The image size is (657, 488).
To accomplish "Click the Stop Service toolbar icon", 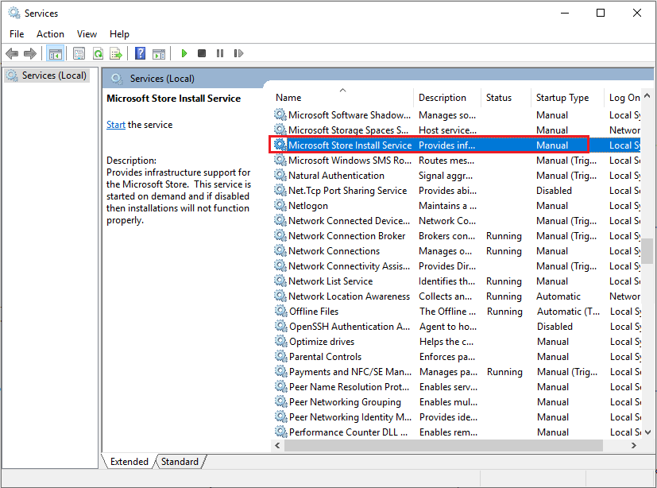I will tap(202, 53).
